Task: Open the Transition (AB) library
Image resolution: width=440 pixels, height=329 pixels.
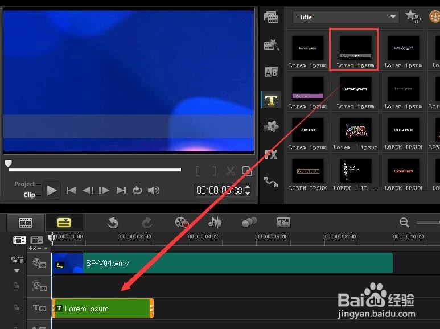Action: (x=271, y=72)
